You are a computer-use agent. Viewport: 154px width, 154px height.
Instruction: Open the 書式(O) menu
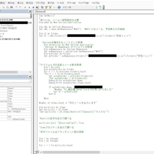point(30,3)
